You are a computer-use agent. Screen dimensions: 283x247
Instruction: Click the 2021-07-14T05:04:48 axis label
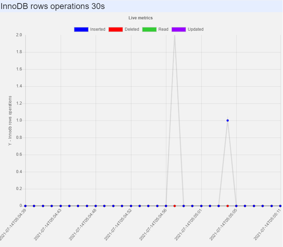[83, 225]
